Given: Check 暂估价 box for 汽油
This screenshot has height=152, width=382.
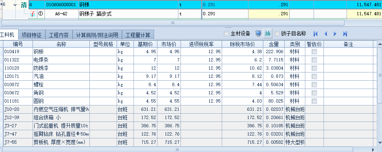Looking at the screenshot, I should coord(314,77).
